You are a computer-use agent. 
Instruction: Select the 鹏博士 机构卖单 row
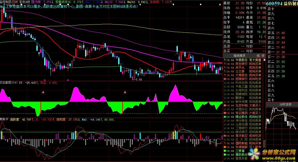coord(243,98)
